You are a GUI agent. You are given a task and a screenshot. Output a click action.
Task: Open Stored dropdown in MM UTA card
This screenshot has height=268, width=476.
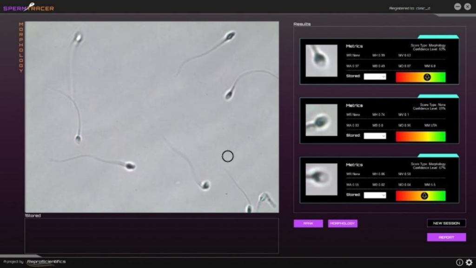(375, 136)
